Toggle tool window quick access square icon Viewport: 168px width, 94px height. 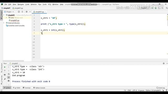tap(2, 90)
